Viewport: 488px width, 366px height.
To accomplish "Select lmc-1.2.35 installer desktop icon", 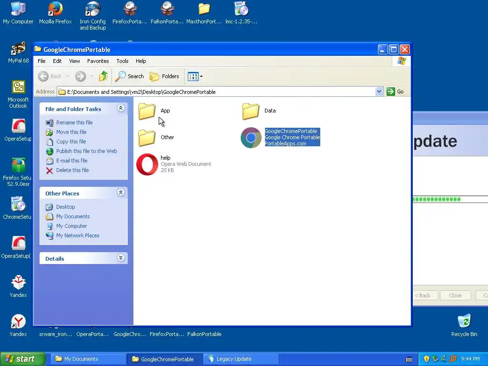I will tap(242, 13).
